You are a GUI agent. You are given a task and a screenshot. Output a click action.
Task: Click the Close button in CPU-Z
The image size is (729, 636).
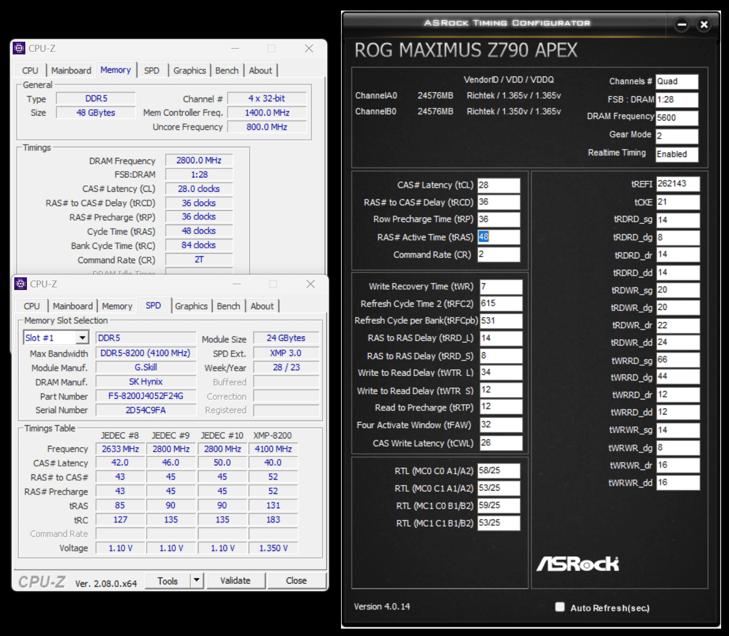click(296, 581)
